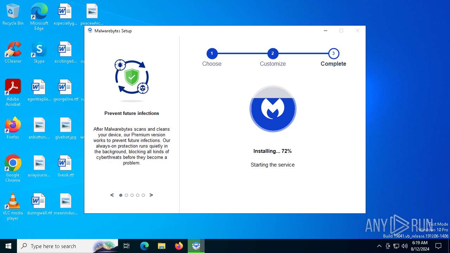Open Firefox desktop shortcut
Screen dimensions: 450x253
point(13,128)
